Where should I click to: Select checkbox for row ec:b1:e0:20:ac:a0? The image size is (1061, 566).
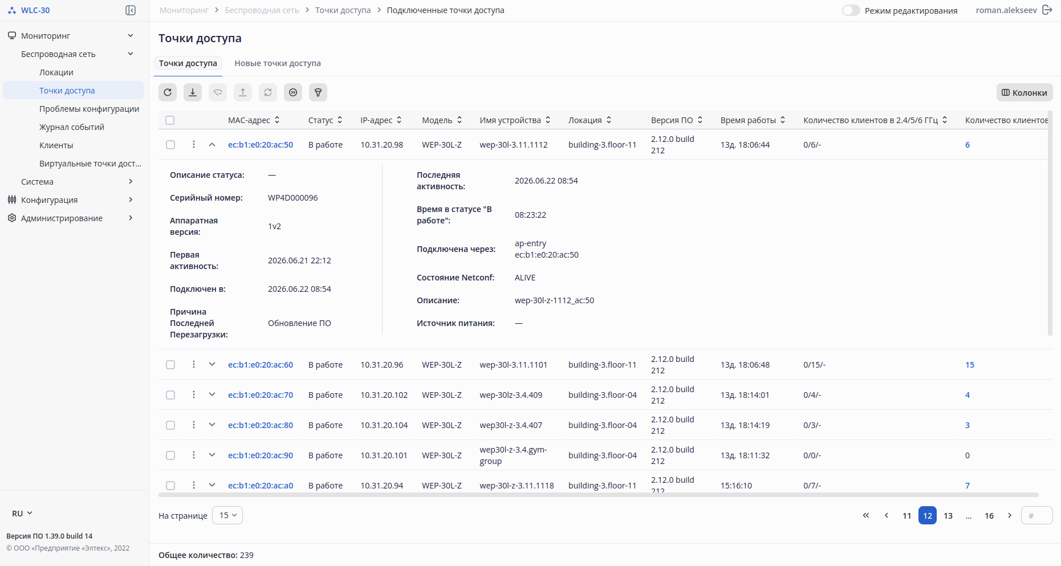(170, 486)
